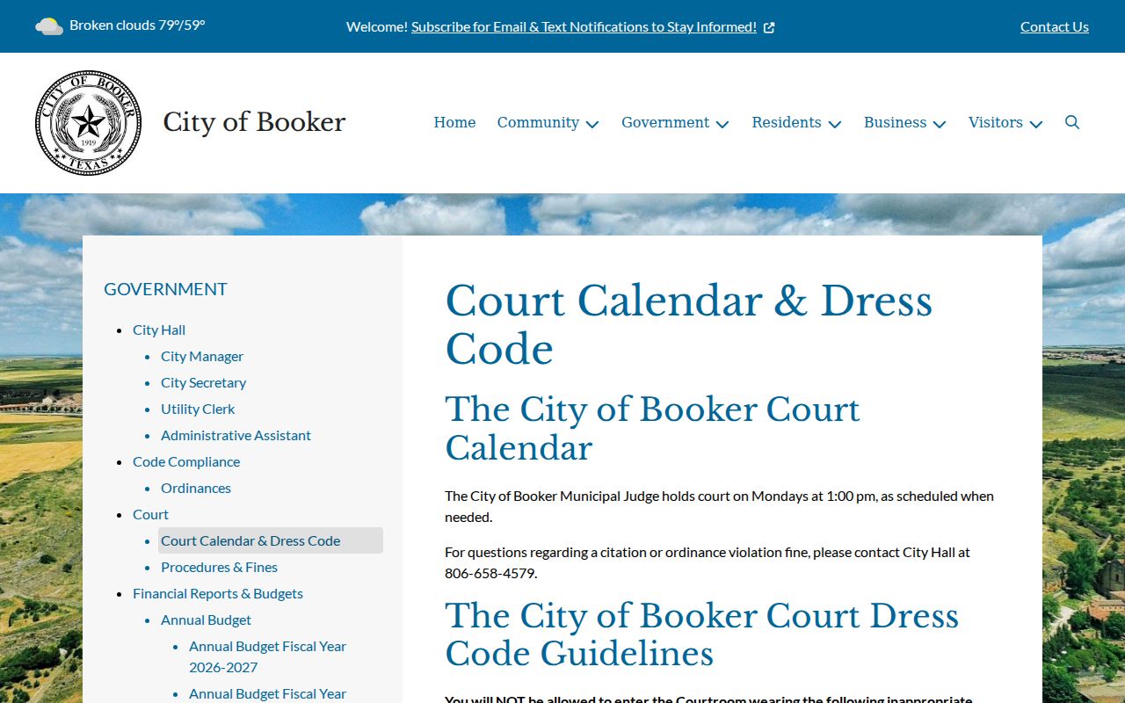Open the Code Compliance sidebar link

coord(186,461)
